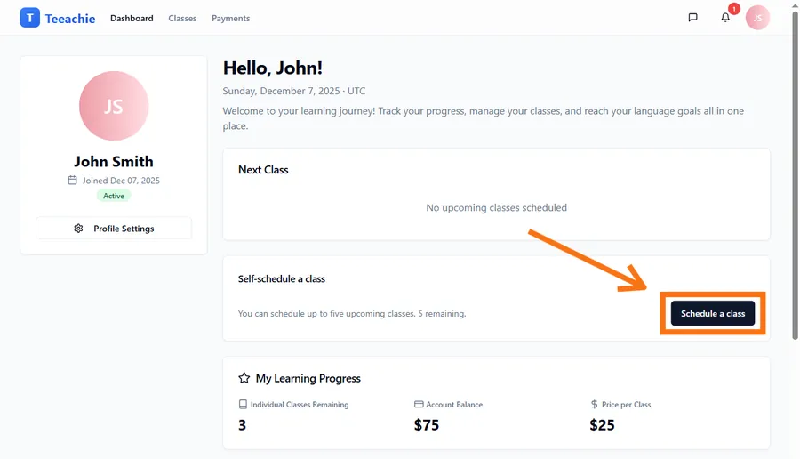800x459 pixels.
Task: Open the Payments nav item
Action: click(x=230, y=18)
